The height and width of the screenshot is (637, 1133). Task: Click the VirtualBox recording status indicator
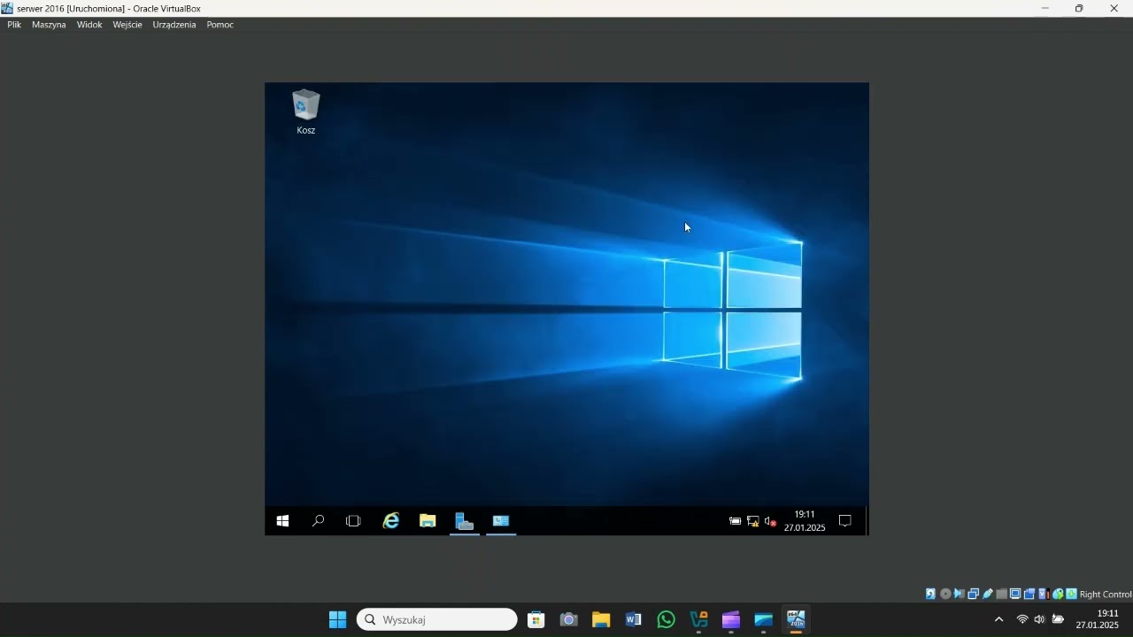tap(1029, 594)
